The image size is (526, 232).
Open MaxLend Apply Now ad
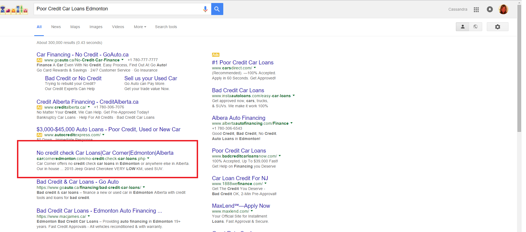(x=241, y=206)
